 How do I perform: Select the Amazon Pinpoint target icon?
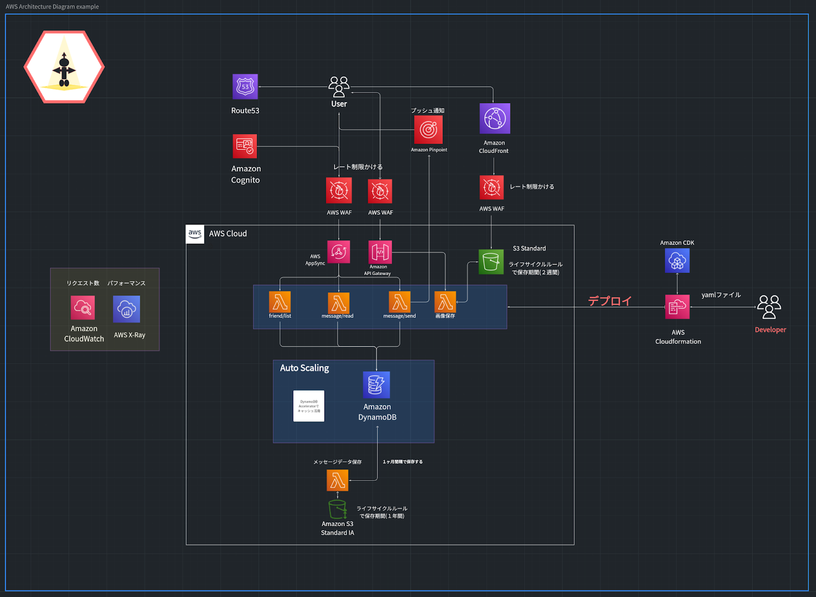[428, 130]
